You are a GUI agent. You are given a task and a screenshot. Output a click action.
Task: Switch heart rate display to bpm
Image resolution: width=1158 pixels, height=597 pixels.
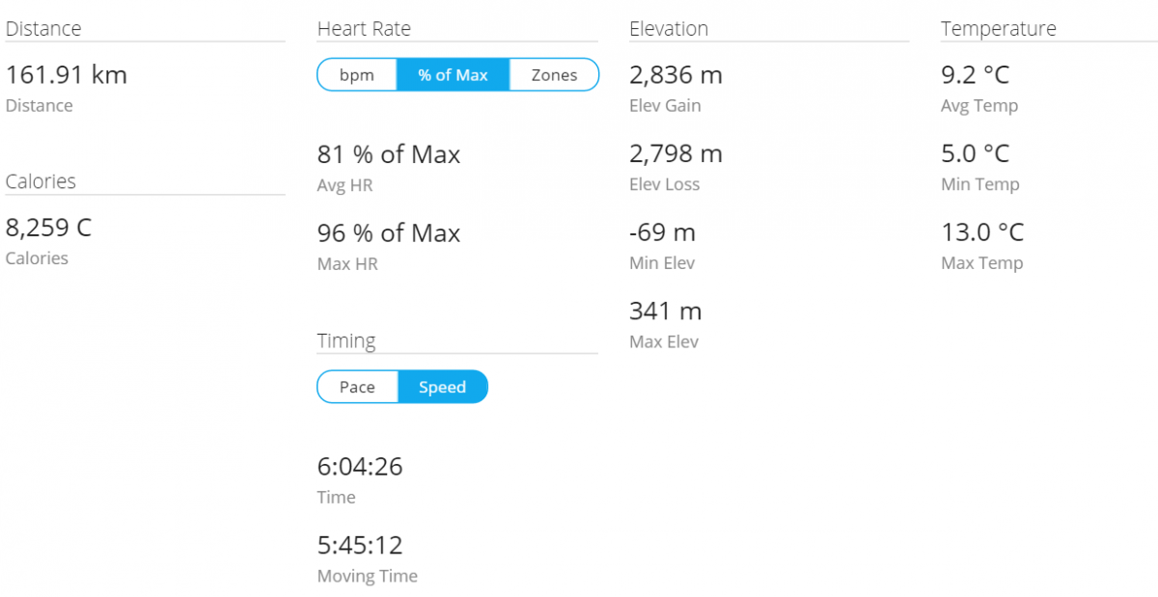(357, 75)
